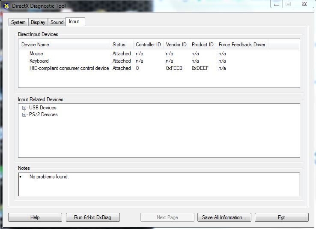
Task: Click the Exit button
Action: pyautogui.click(x=282, y=217)
